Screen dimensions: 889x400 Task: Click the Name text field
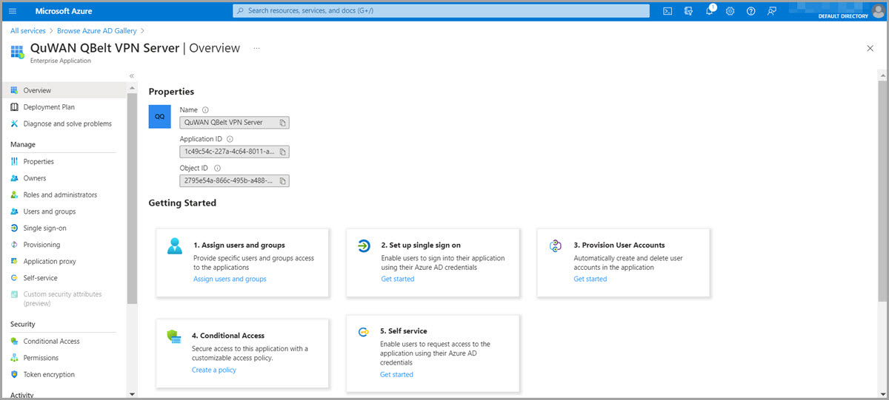pos(234,123)
